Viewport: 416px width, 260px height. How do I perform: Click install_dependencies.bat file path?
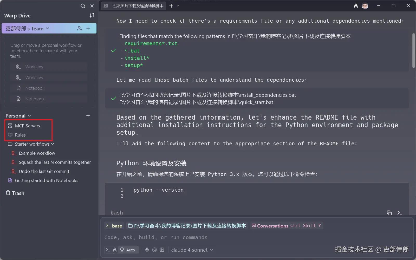208,95
